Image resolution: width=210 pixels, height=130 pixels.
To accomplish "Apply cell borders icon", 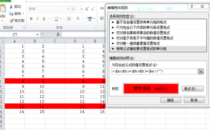I will [x=56, y=19].
